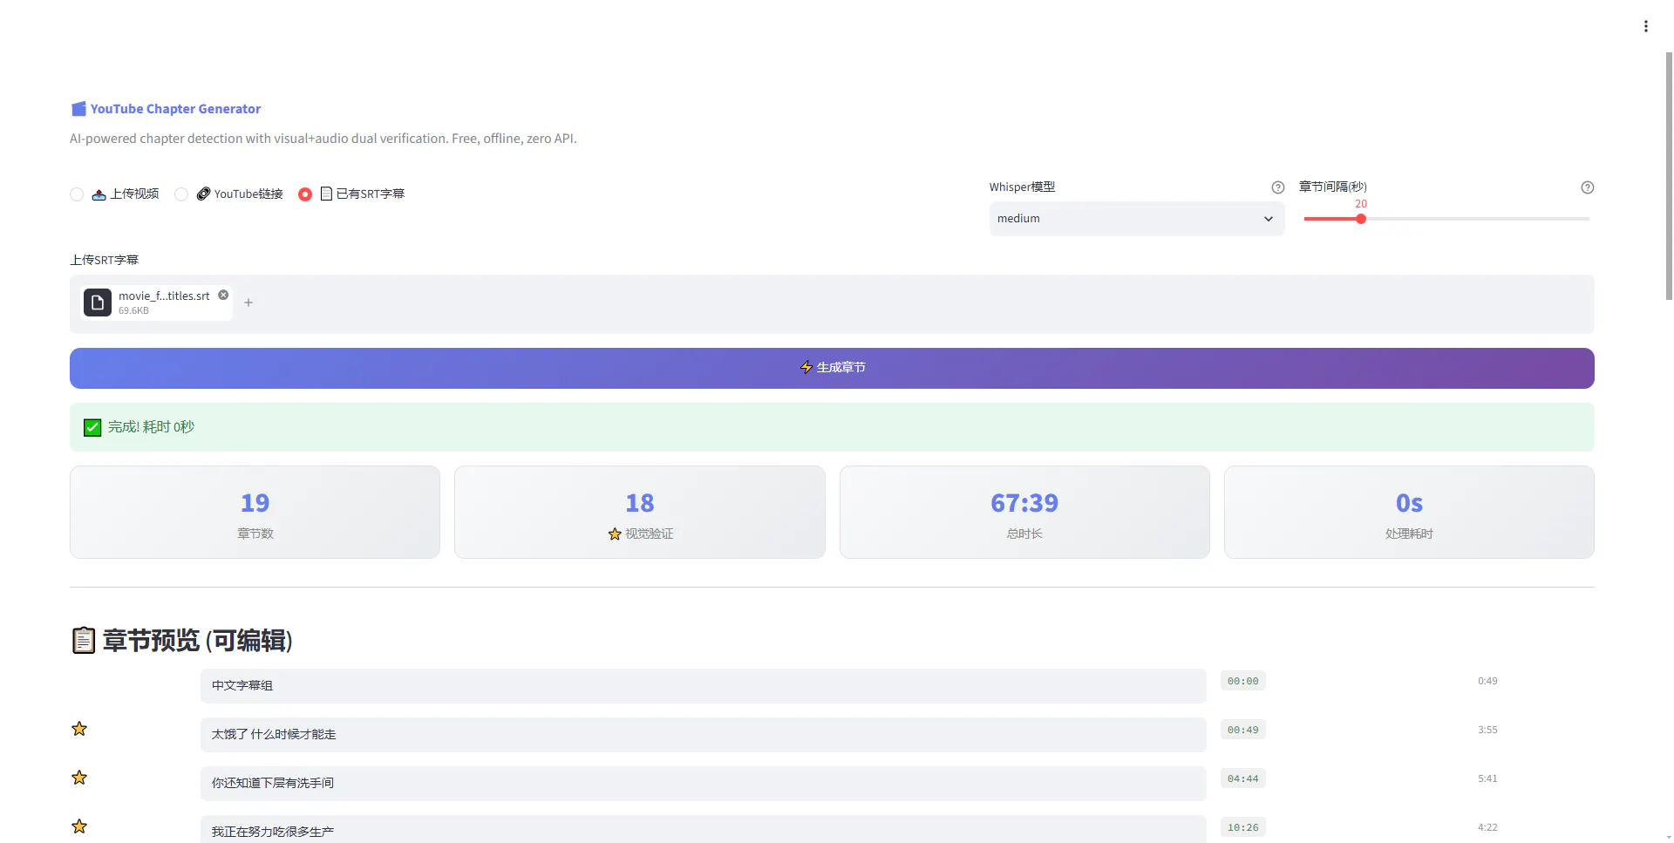1674x843 pixels.
Task: Click the 00:49 timestamp badge
Action: [x=1243, y=730]
